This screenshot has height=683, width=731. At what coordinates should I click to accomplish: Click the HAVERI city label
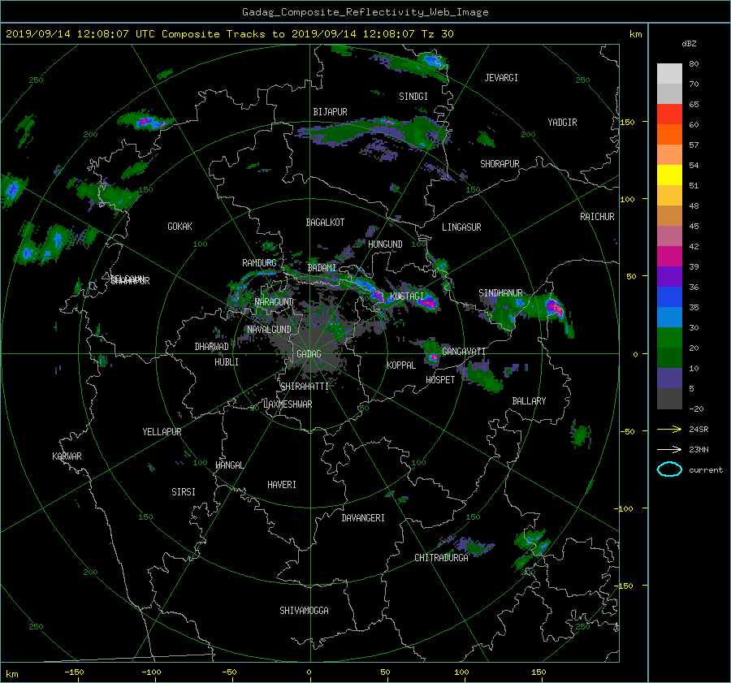[282, 485]
